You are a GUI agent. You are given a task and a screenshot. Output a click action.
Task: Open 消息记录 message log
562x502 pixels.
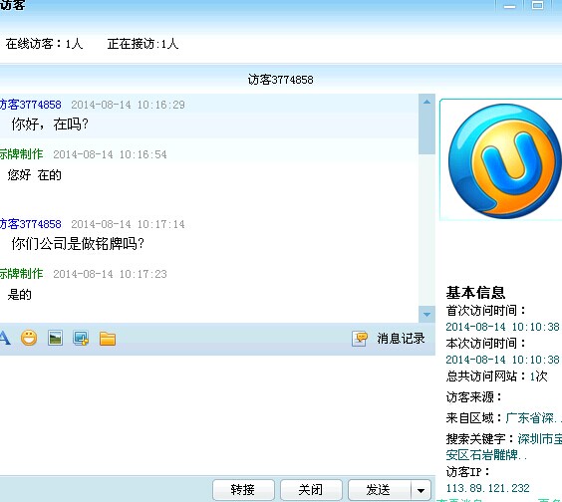[x=401, y=339]
